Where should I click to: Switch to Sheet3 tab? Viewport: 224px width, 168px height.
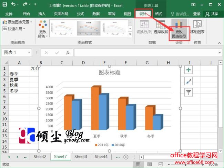pyautogui.click(x=81, y=157)
